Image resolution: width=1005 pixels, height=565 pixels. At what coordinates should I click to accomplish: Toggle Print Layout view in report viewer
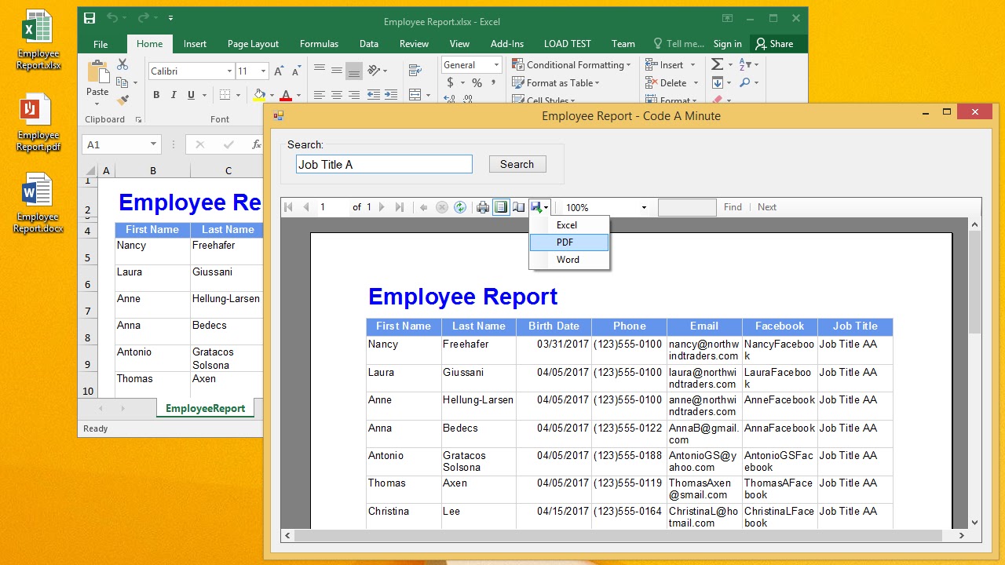pos(501,207)
